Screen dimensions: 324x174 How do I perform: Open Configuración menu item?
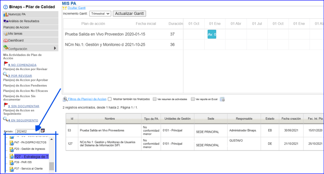pyautogui.click(x=30, y=48)
